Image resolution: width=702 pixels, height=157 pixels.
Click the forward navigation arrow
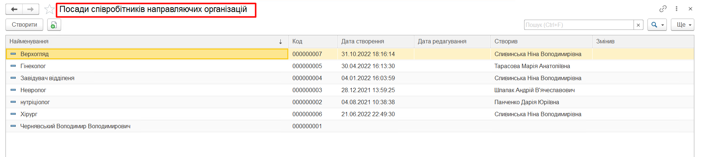pos(31,9)
